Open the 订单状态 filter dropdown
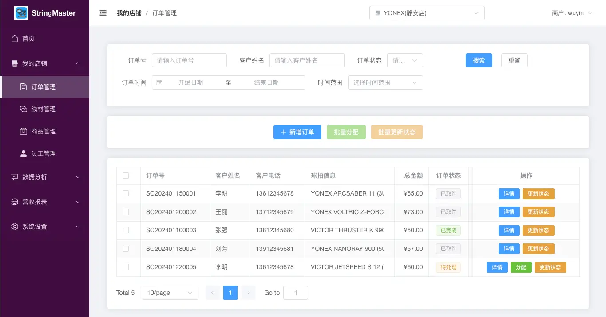 pos(405,60)
